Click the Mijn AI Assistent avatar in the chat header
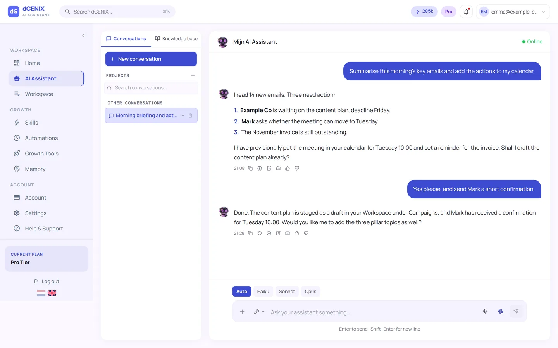 pos(223,42)
